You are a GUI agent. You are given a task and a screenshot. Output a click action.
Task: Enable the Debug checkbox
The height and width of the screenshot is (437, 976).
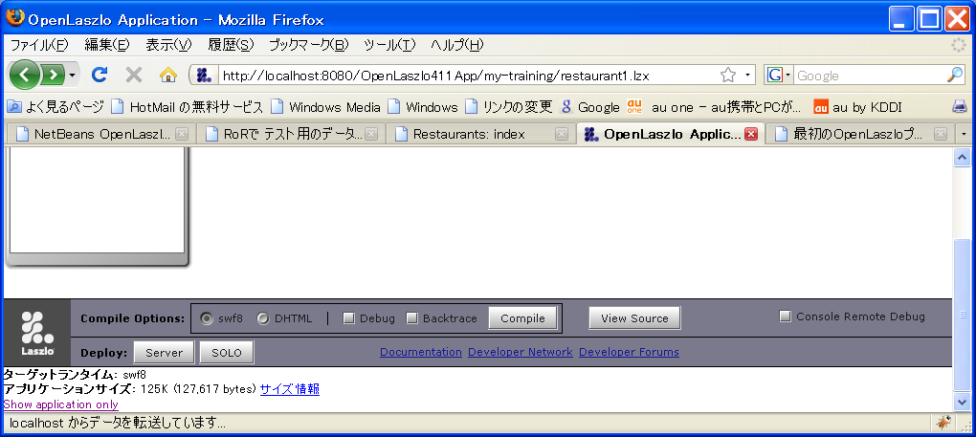coord(349,318)
